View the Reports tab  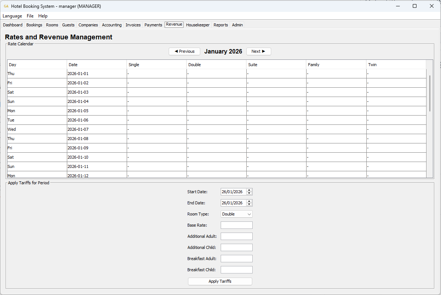[221, 25]
